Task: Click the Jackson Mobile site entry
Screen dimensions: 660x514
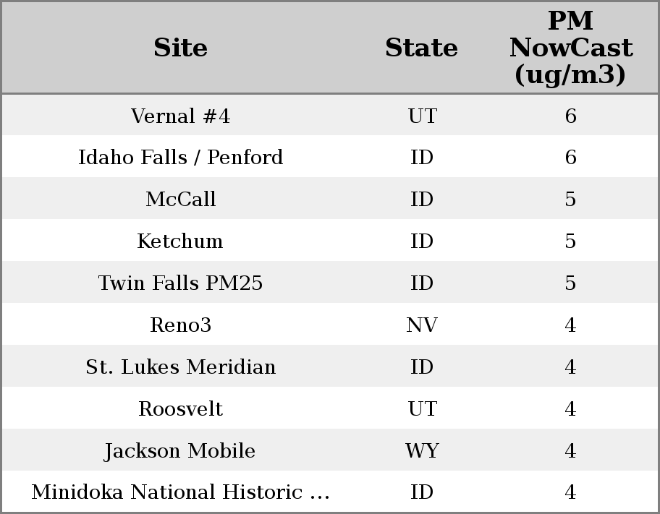Action: (x=180, y=451)
